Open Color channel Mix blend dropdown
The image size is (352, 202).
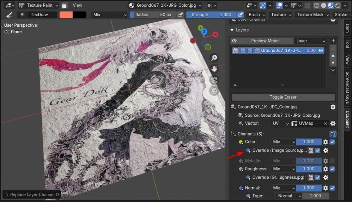click(x=283, y=142)
